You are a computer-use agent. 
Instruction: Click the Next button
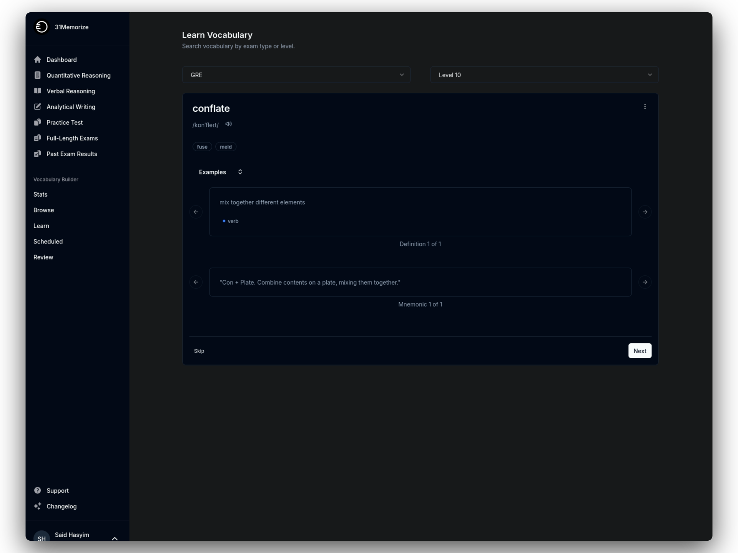(640, 351)
